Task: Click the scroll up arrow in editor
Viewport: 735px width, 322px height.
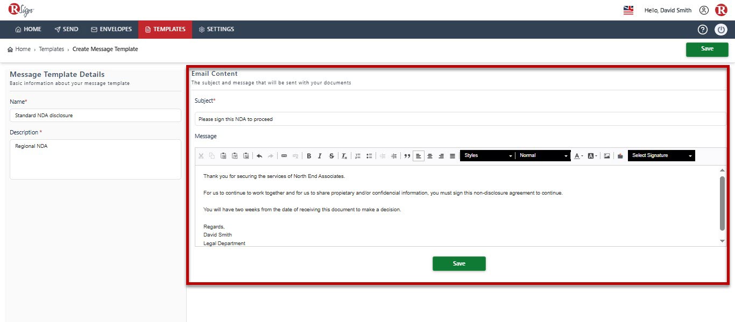Action: point(723,170)
